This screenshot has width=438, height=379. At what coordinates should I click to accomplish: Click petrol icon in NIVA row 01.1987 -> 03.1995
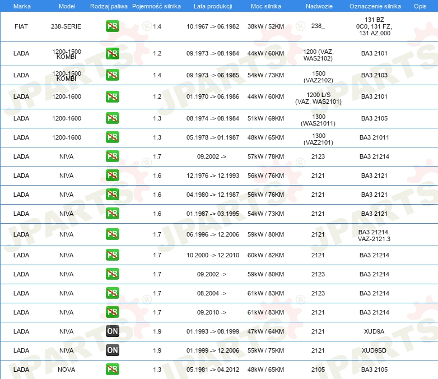tap(112, 214)
